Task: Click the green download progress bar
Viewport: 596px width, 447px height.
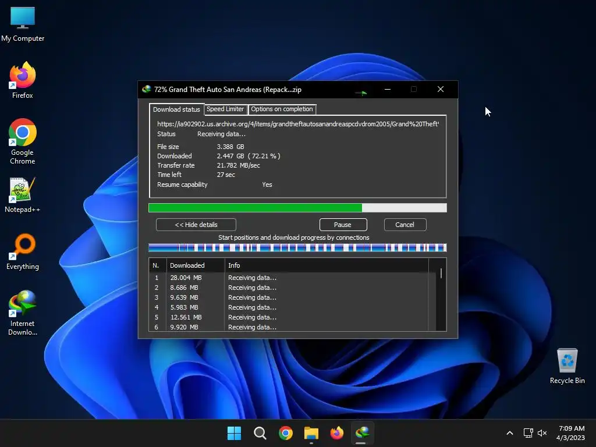Action: [x=297, y=208]
